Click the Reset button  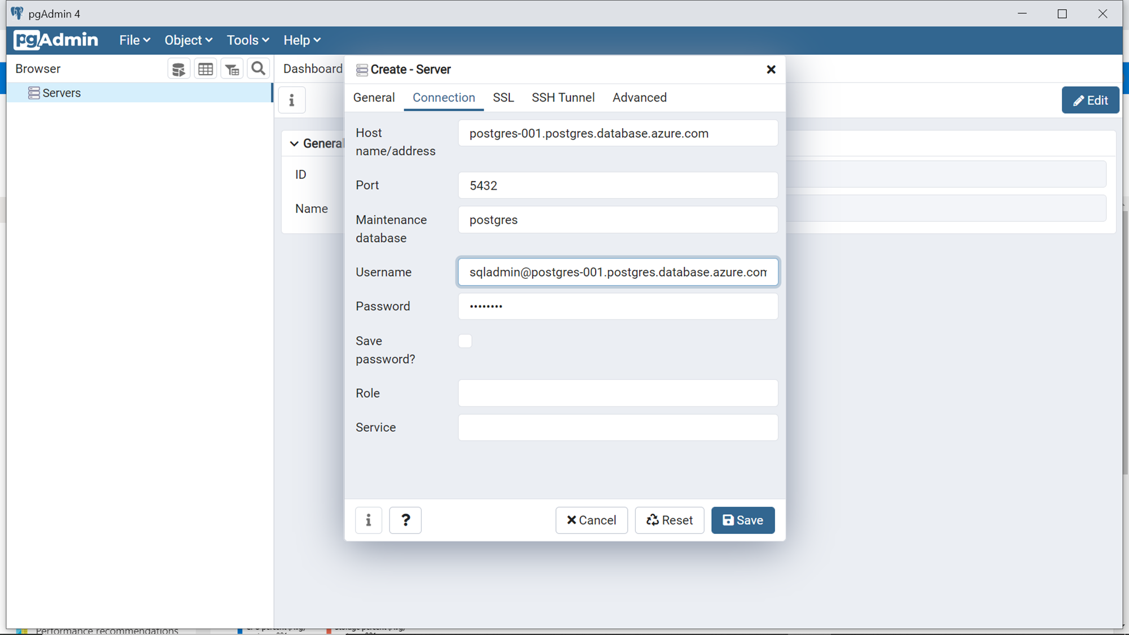click(x=669, y=520)
